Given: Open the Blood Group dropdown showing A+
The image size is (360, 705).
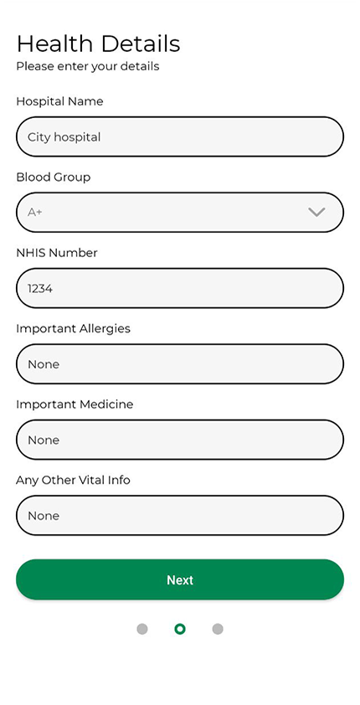Looking at the screenshot, I should (x=180, y=212).
